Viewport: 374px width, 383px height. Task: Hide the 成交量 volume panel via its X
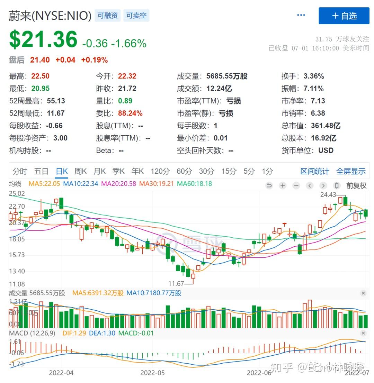[x=364, y=293]
